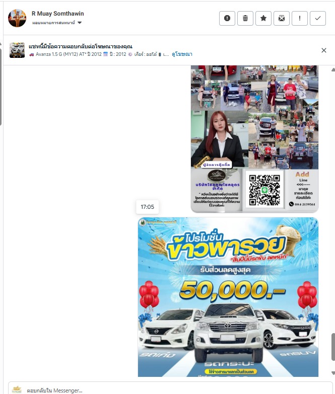Click the scrollbar down arrow
This screenshot has width=335, height=394.
(x=333, y=373)
